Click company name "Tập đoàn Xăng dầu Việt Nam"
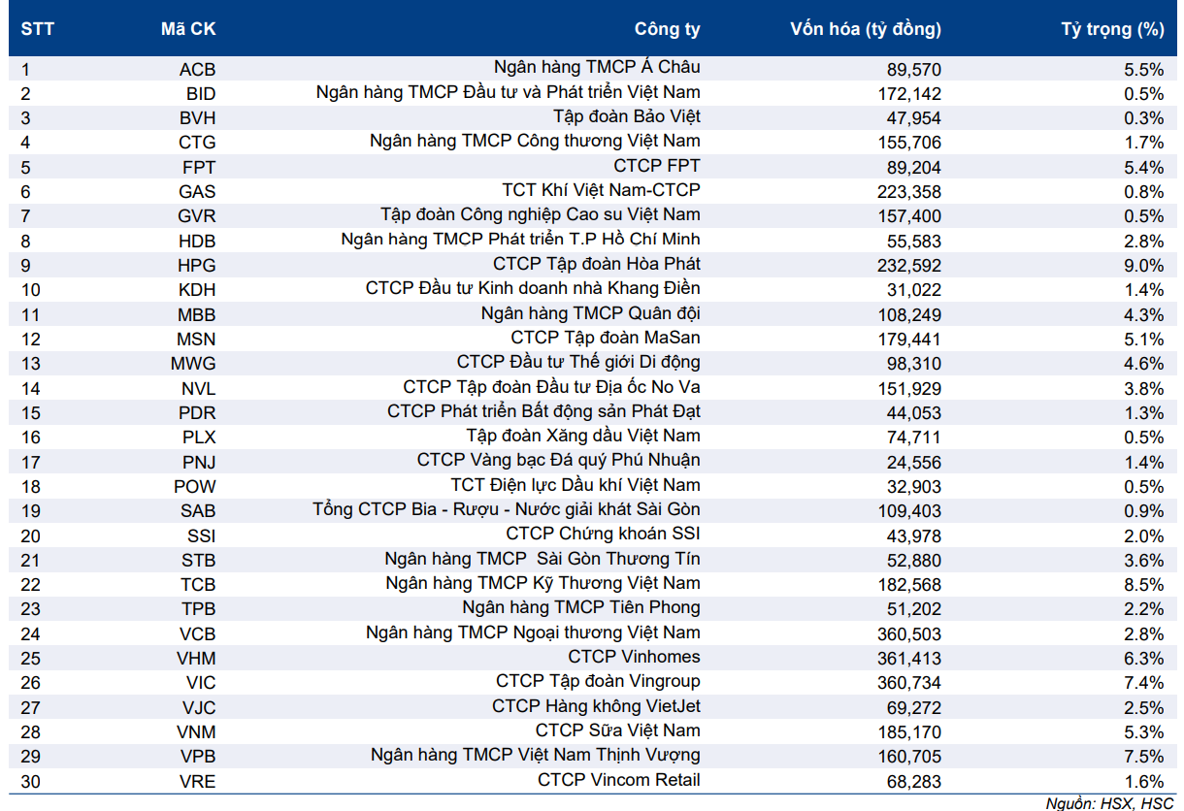The width and height of the screenshot is (1184, 811). tap(583, 436)
